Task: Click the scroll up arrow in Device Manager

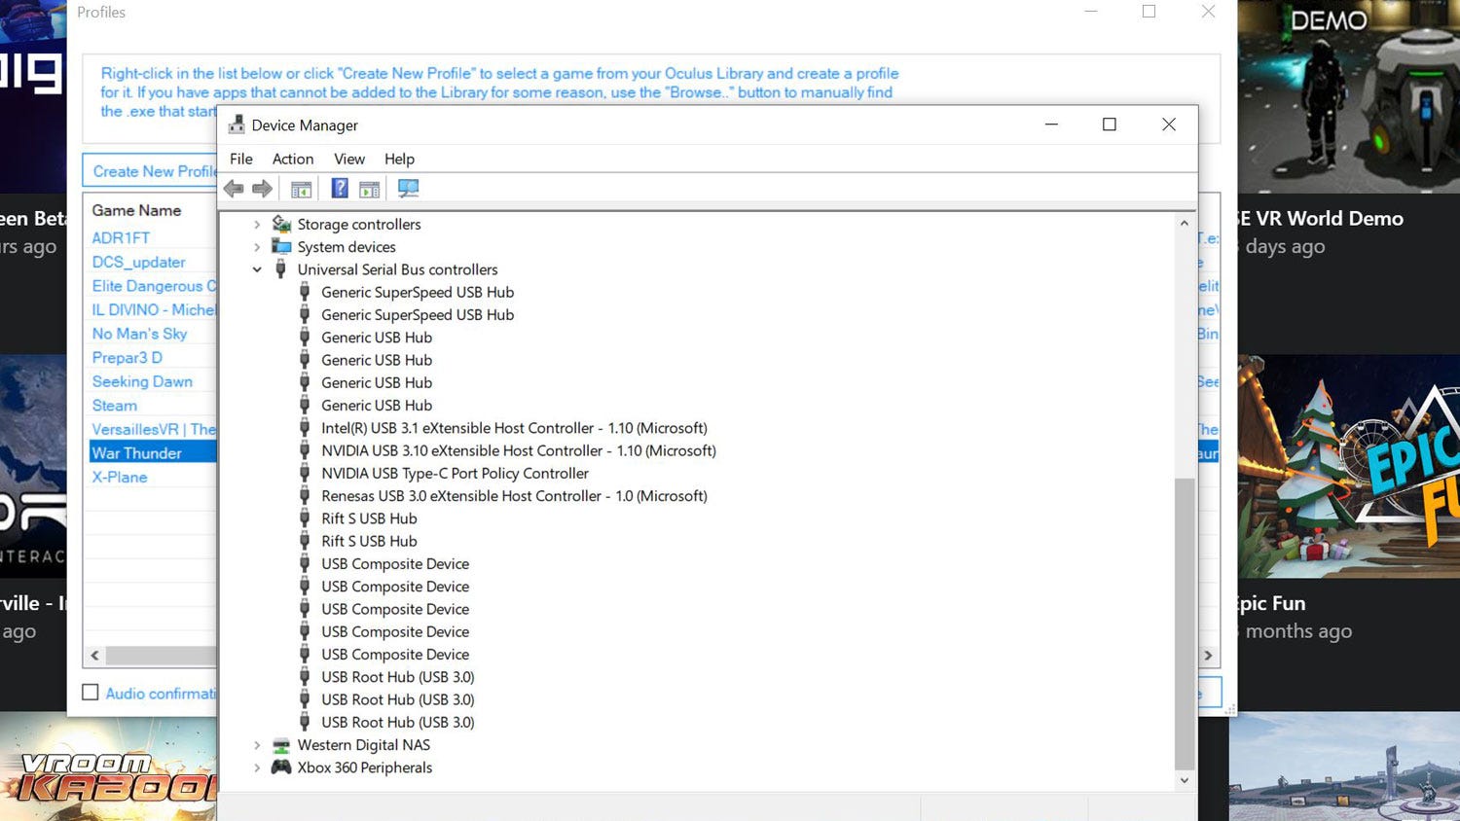Action: [x=1185, y=224]
